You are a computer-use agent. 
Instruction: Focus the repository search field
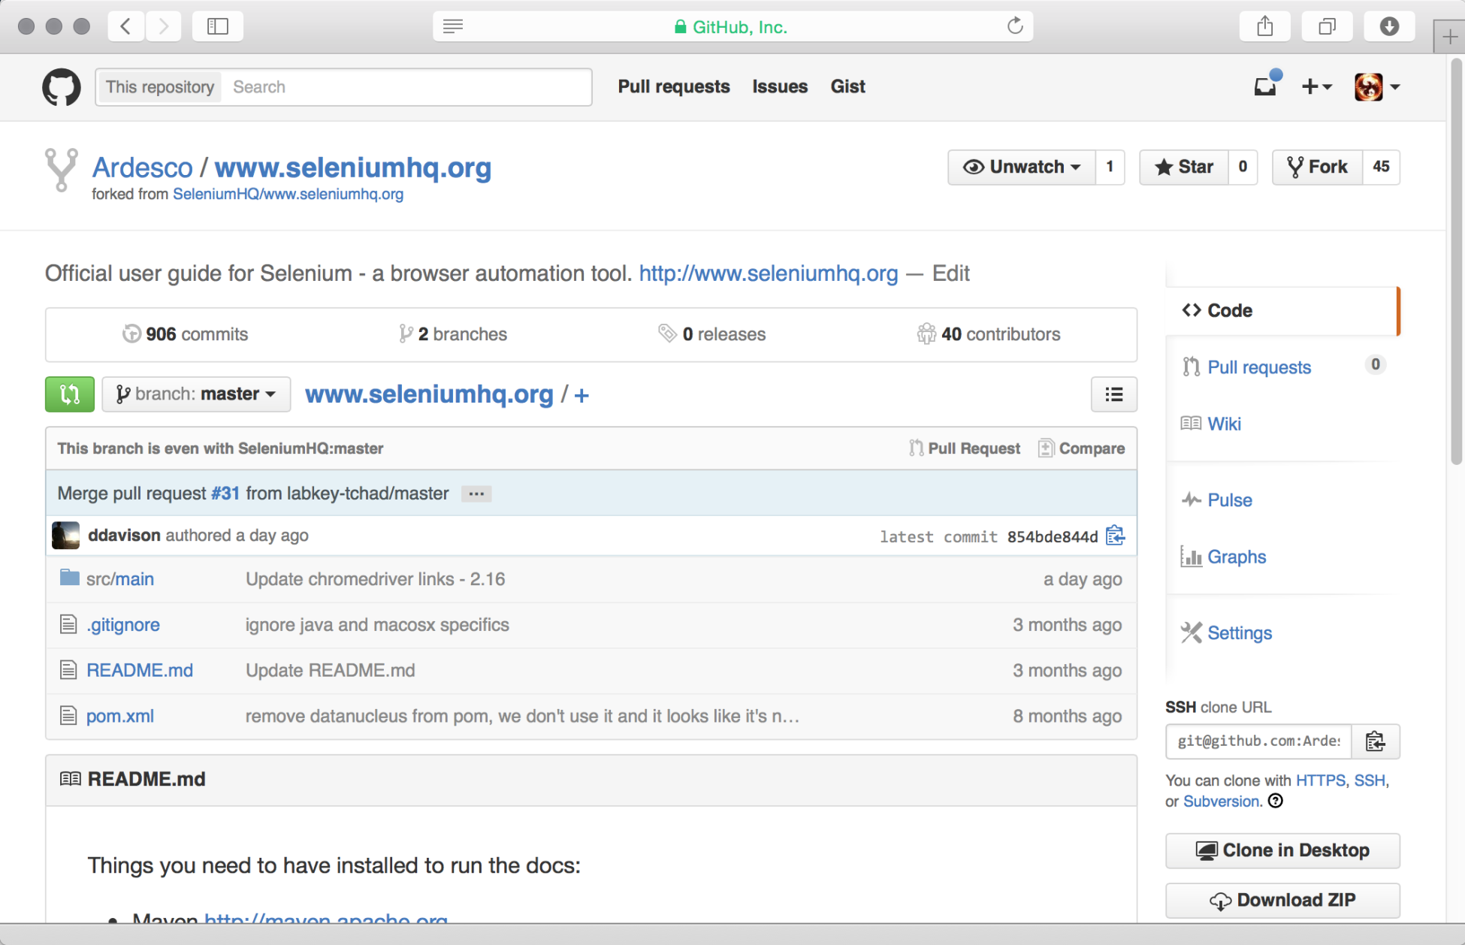click(x=406, y=87)
